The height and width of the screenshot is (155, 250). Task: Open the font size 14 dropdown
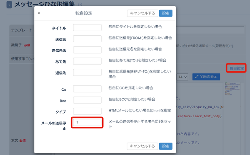point(182,77)
